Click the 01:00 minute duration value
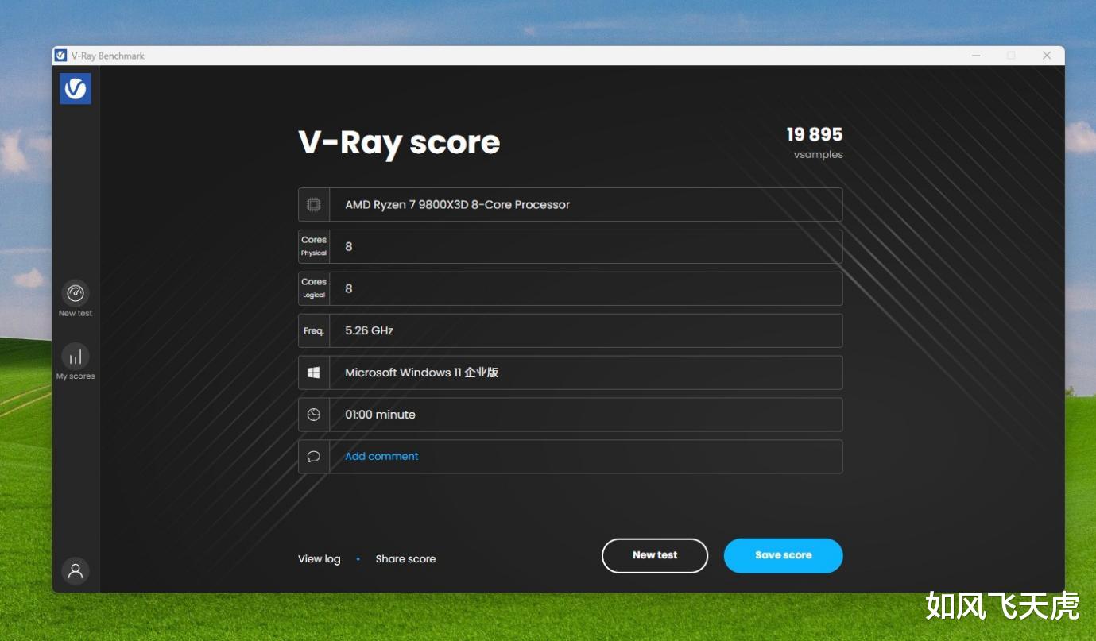 click(x=380, y=415)
